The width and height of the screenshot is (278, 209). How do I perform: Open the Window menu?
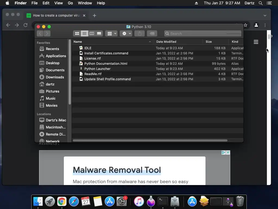coord(85,3)
